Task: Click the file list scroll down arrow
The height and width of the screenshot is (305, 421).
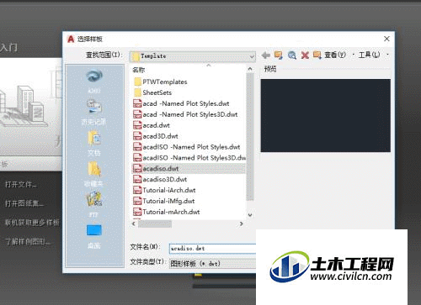Action: (x=250, y=215)
